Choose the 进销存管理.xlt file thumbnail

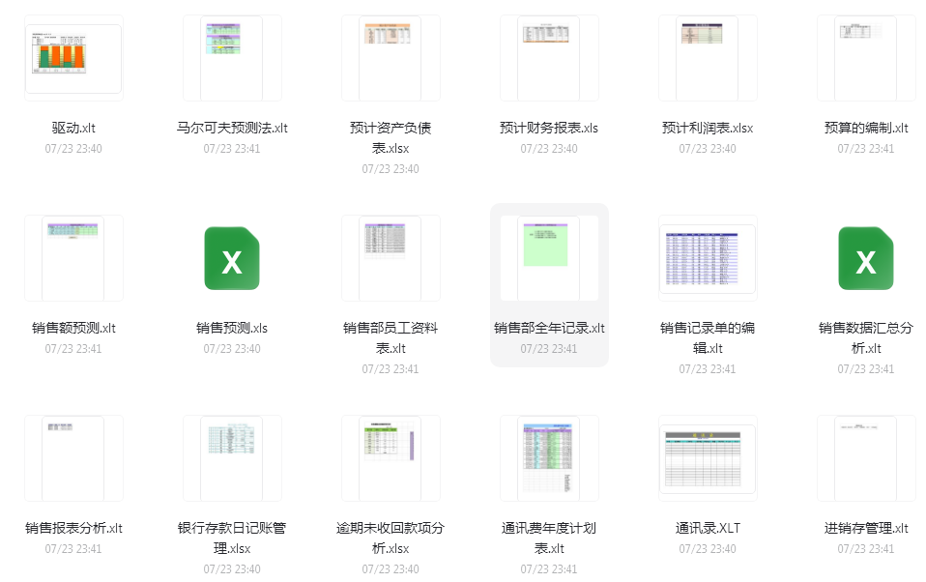click(x=866, y=458)
